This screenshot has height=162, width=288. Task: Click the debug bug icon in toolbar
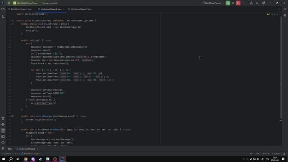(233, 3)
